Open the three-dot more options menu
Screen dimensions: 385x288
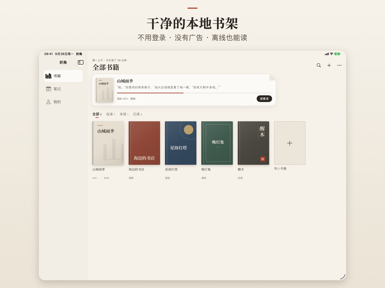coord(339,65)
